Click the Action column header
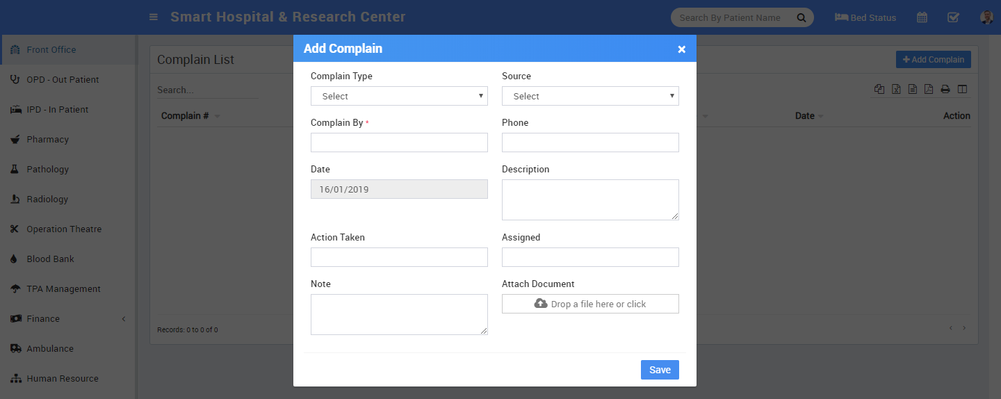This screenshot has width=1001, height=399. [x=957, y=116]
